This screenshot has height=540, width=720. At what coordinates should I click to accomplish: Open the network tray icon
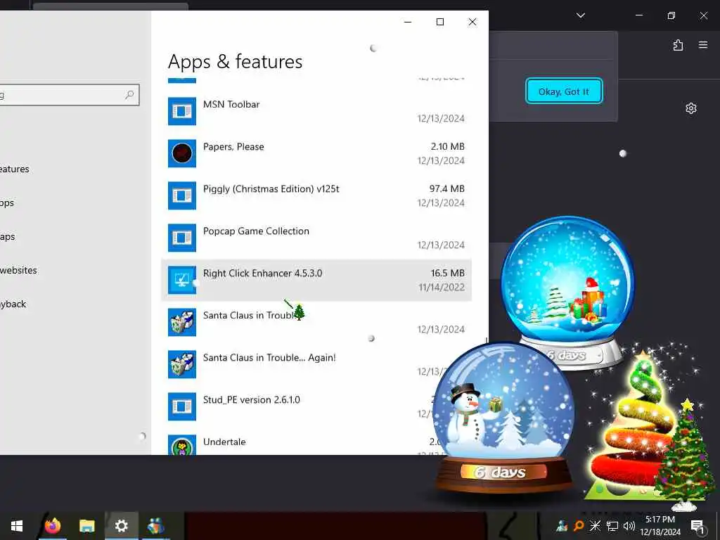click(x=612, y=526)
